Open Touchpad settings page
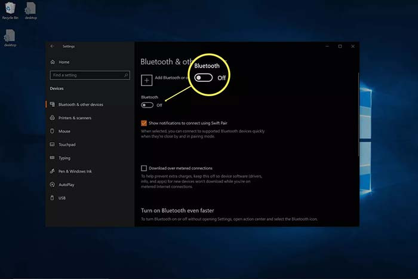 coord(67,145)
